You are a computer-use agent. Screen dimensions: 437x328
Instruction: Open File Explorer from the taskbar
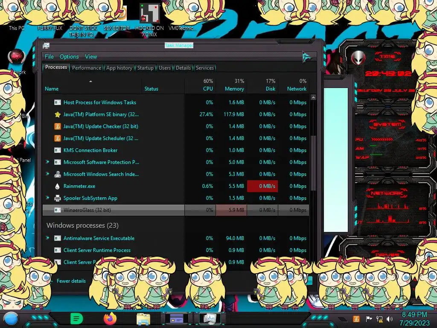click(143, 319)
